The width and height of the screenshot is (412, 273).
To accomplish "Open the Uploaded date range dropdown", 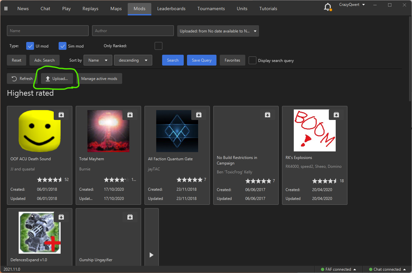I will pyautogui.click(x=218, y=31).
